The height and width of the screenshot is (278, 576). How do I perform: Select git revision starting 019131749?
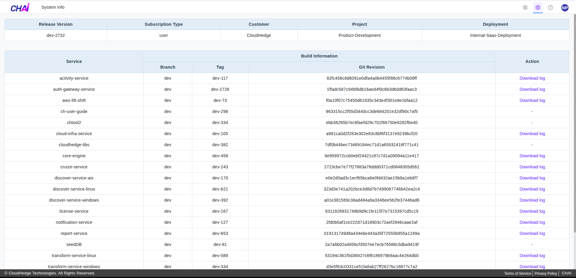coord(372,233)
